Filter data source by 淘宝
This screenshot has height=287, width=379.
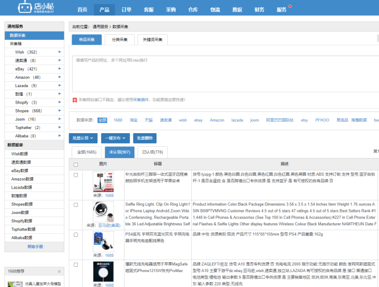(x=133, y=120)
